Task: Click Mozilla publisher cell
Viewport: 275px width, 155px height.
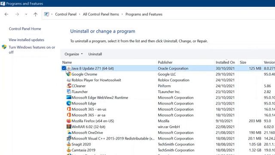Action: coord(163,121)
